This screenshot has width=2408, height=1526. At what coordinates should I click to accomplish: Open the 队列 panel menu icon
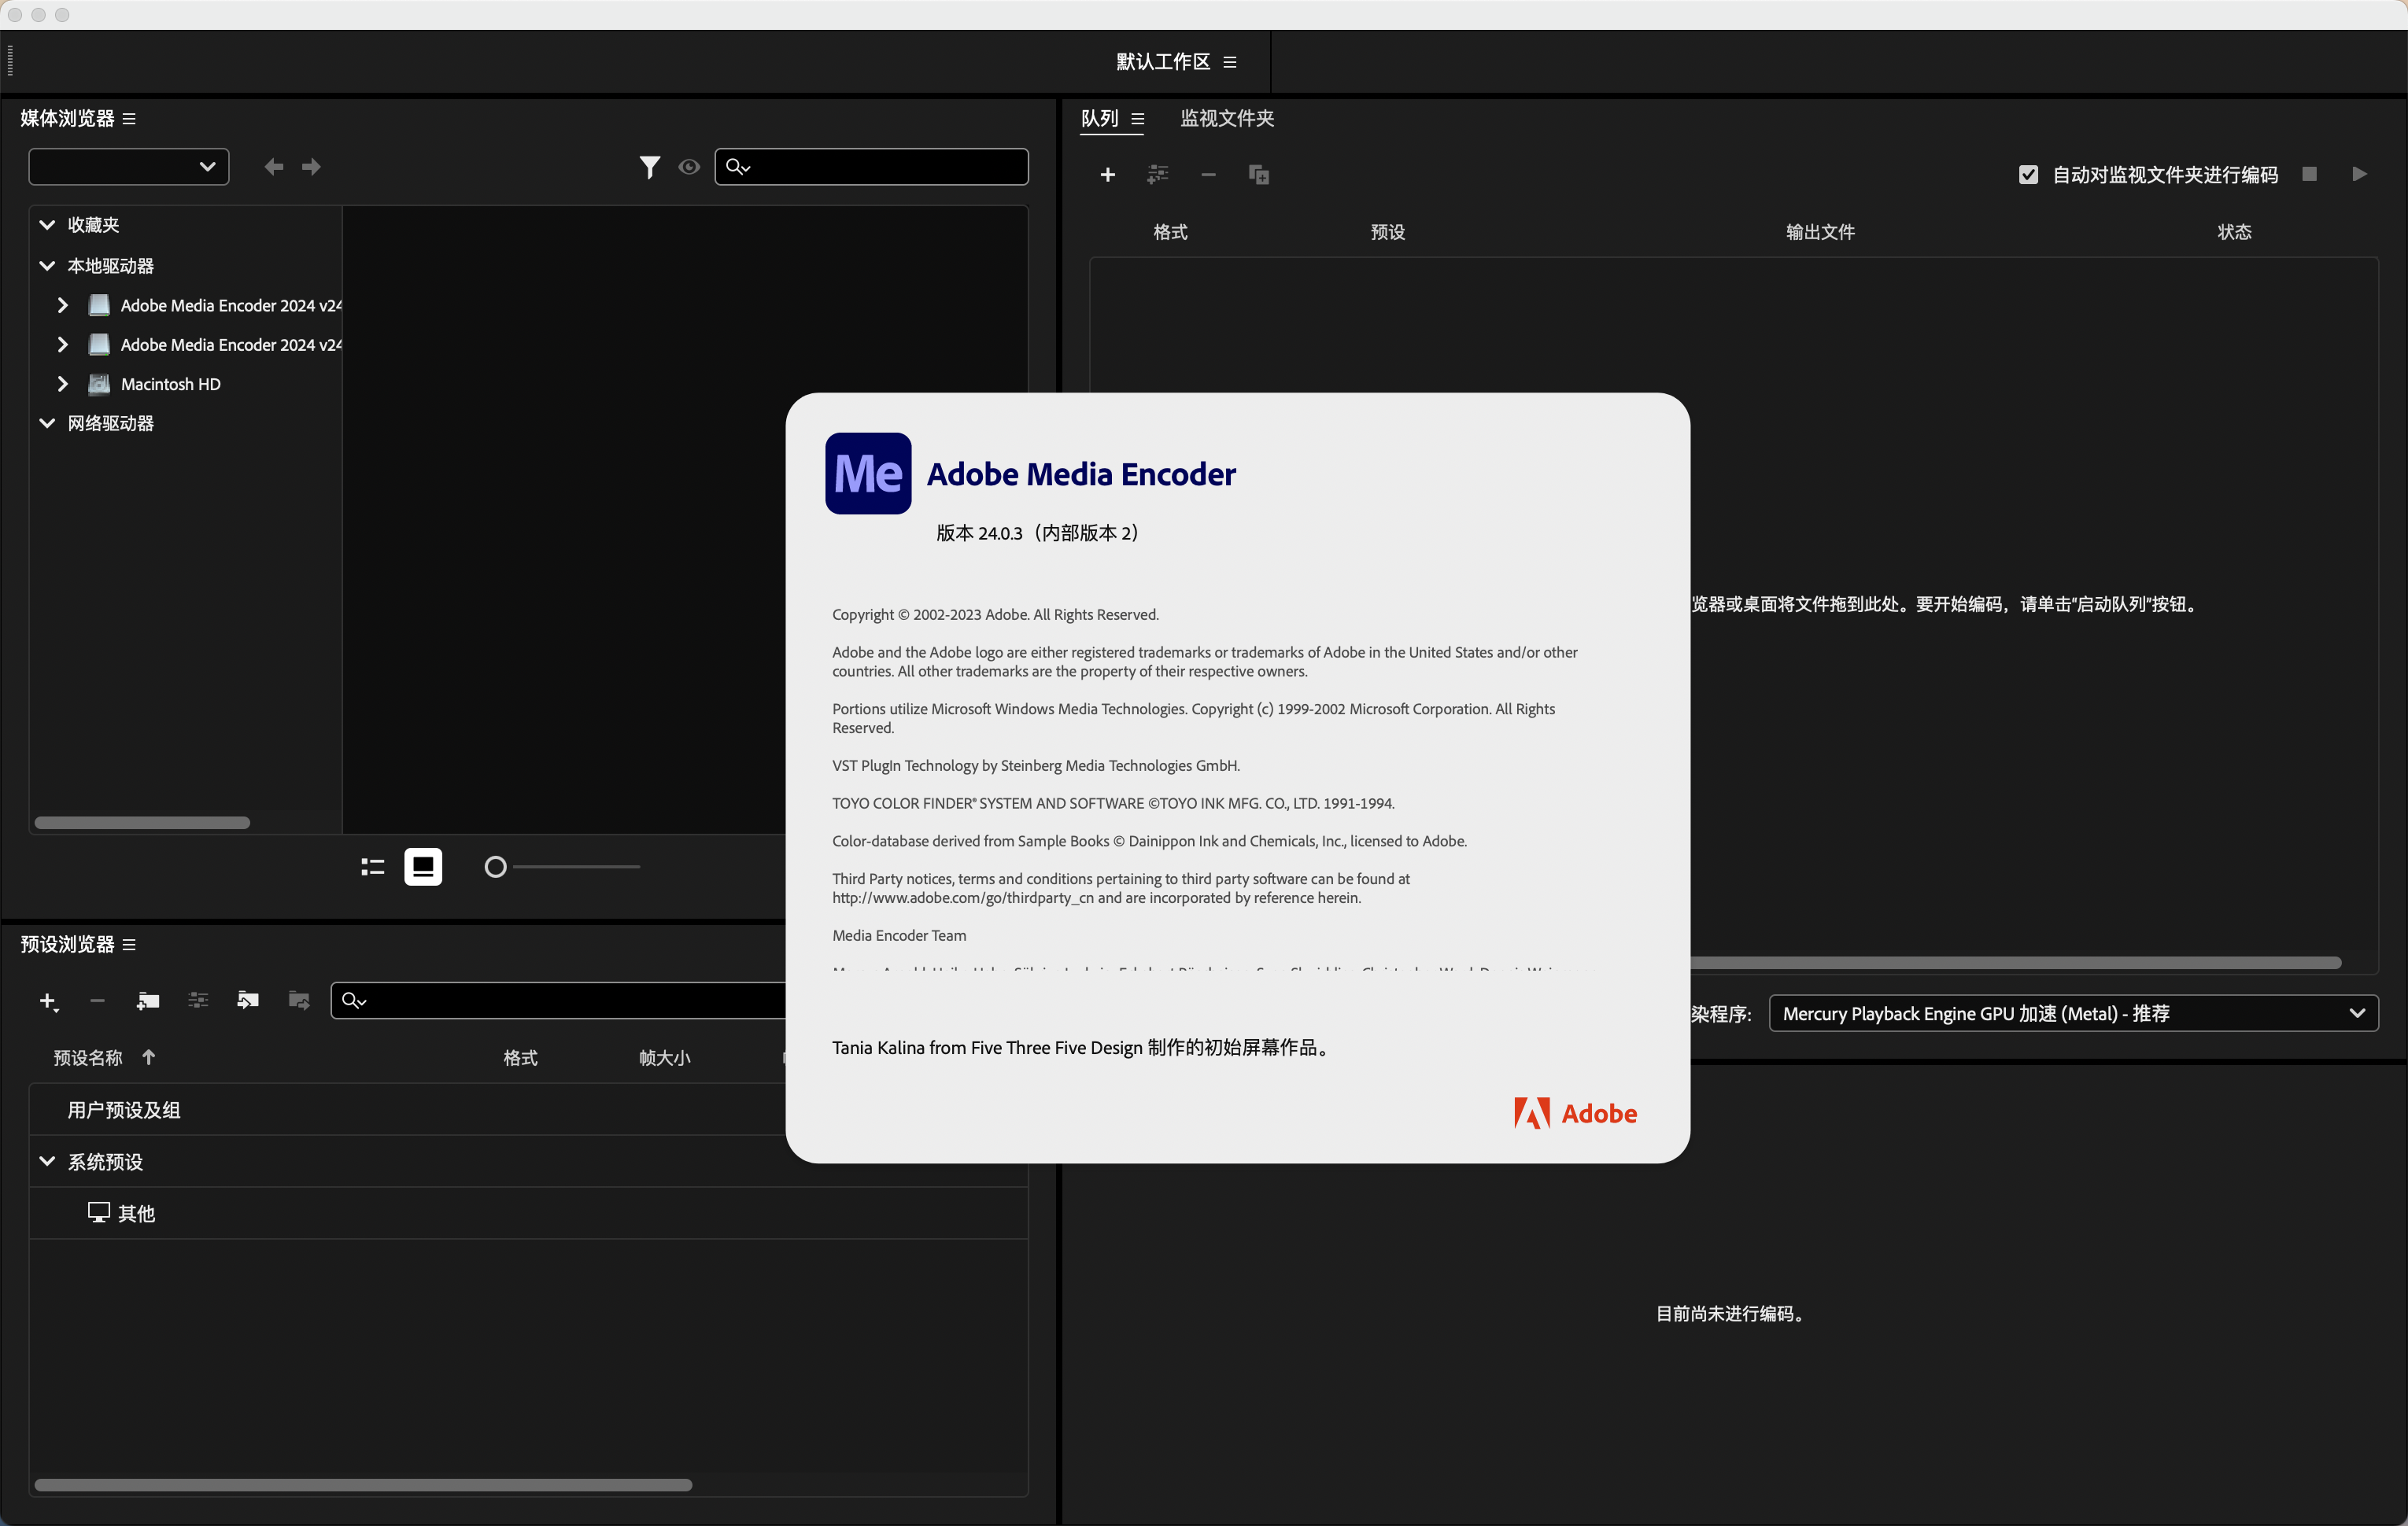[x=1137, y=119]
